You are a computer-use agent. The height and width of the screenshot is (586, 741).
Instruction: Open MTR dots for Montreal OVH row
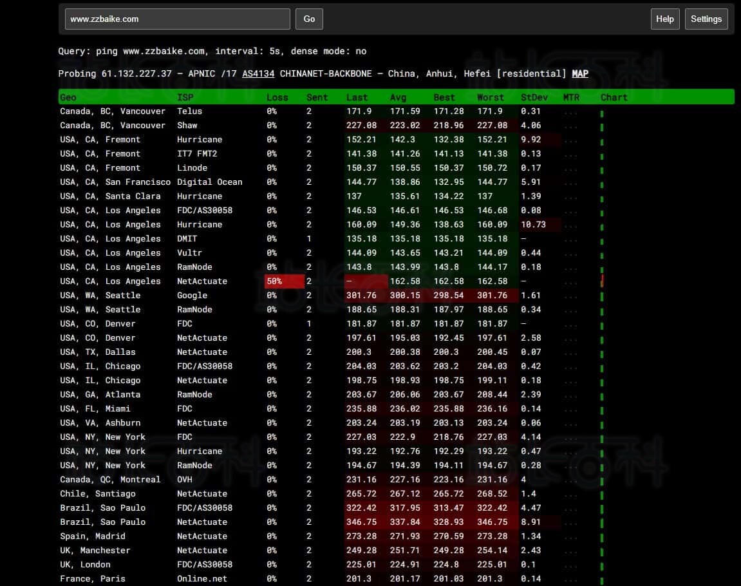tap(570, 480)
